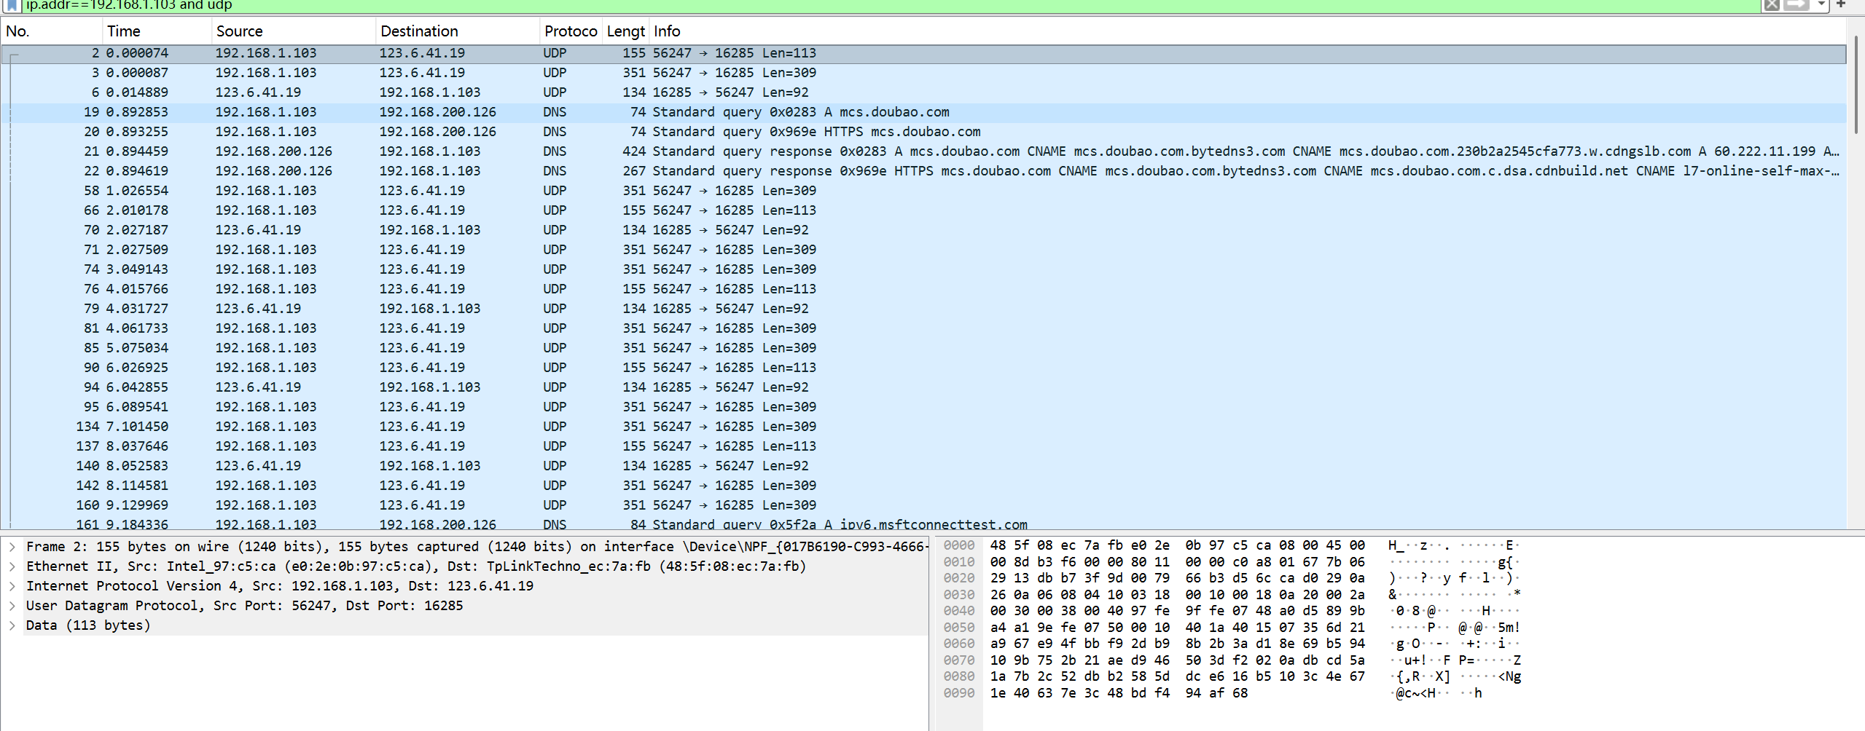
Task: Select packet 81 at time 4.061733
Action: coord(923,328)
